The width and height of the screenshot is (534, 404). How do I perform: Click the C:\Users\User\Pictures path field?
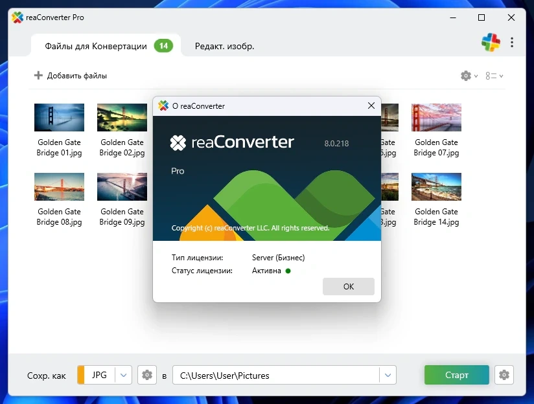276,375
